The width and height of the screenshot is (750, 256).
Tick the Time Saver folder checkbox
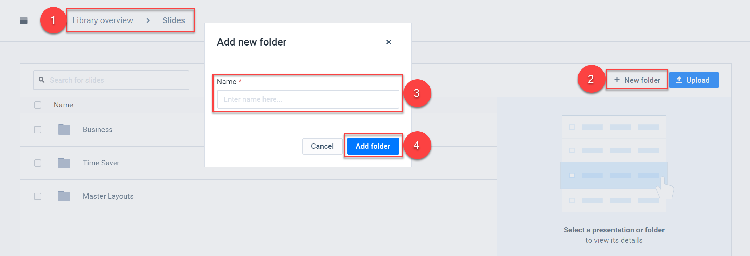click(x=38, y=163)
